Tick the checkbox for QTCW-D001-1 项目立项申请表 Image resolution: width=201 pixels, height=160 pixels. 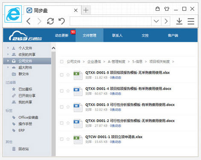(61, 139)
